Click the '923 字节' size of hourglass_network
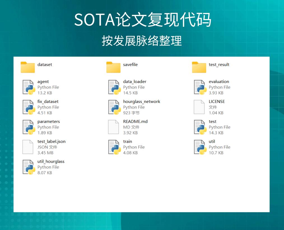This screenshot has width=284, height=230. click(x=131, y=113)
